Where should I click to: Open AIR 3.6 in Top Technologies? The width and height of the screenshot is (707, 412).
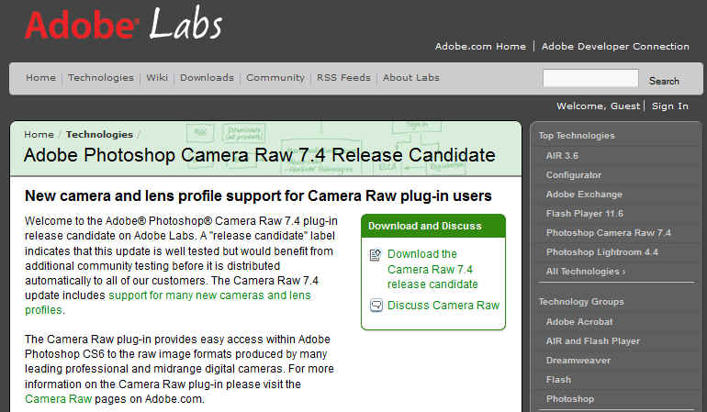(562, 156)
